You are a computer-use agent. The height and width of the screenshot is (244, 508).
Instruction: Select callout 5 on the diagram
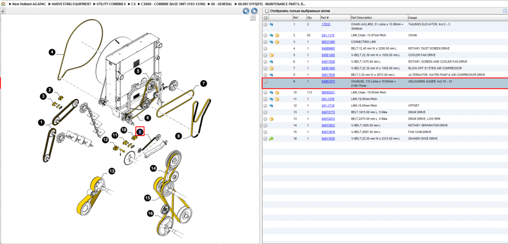coord(138,71)
